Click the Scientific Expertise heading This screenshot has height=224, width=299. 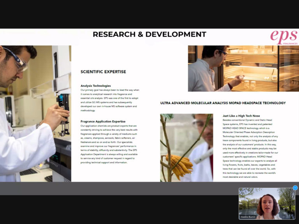click(103, 72)
